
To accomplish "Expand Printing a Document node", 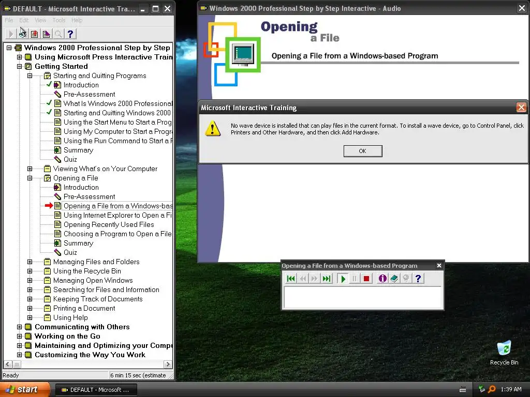I will [30, 308].
